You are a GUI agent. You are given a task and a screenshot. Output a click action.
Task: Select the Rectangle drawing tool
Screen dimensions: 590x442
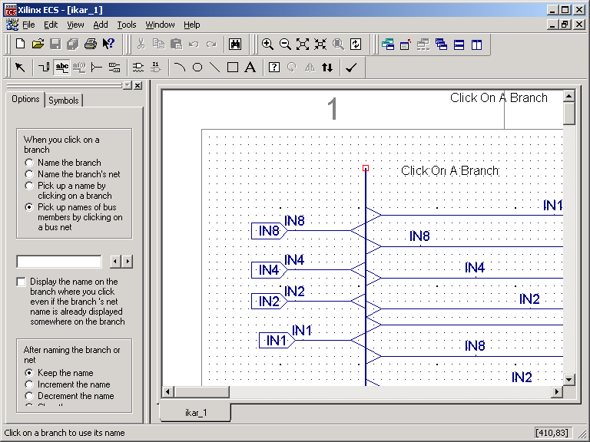pos(233,68)
